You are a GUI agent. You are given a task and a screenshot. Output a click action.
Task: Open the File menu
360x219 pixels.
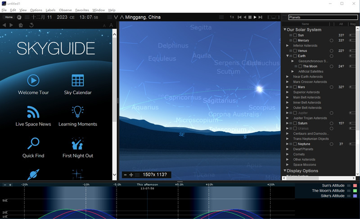[x=4, y=10]
